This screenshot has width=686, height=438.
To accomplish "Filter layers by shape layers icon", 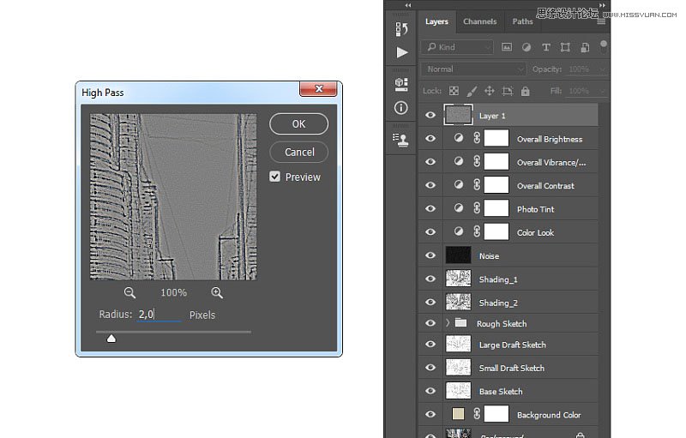I will [565, 47].
